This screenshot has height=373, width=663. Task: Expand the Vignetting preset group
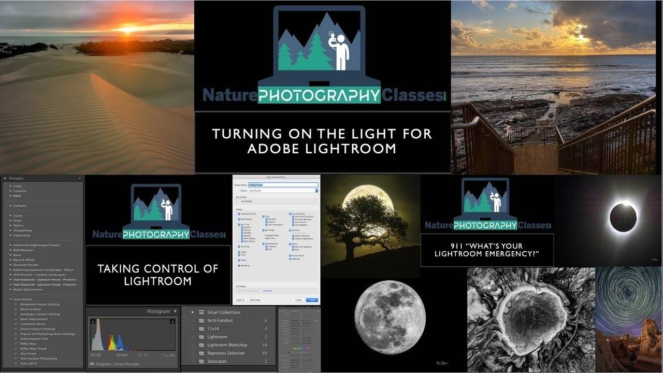[10, 235]
